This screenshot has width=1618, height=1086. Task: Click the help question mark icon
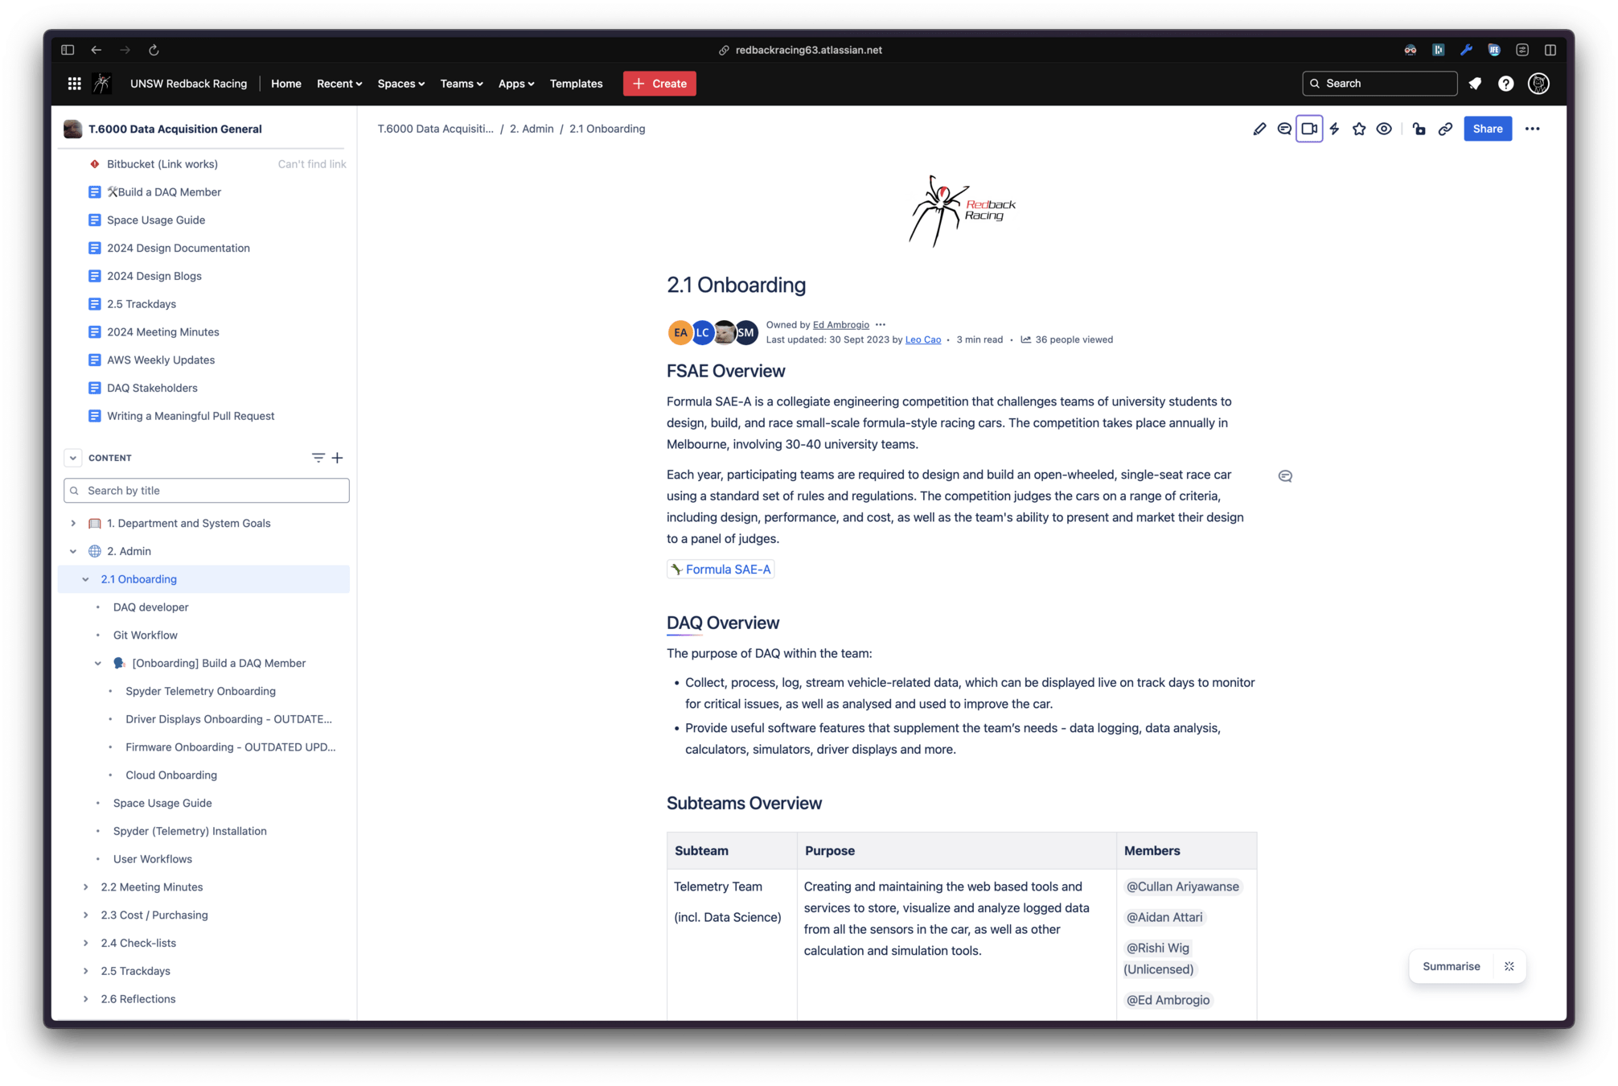pos(1505,84)
